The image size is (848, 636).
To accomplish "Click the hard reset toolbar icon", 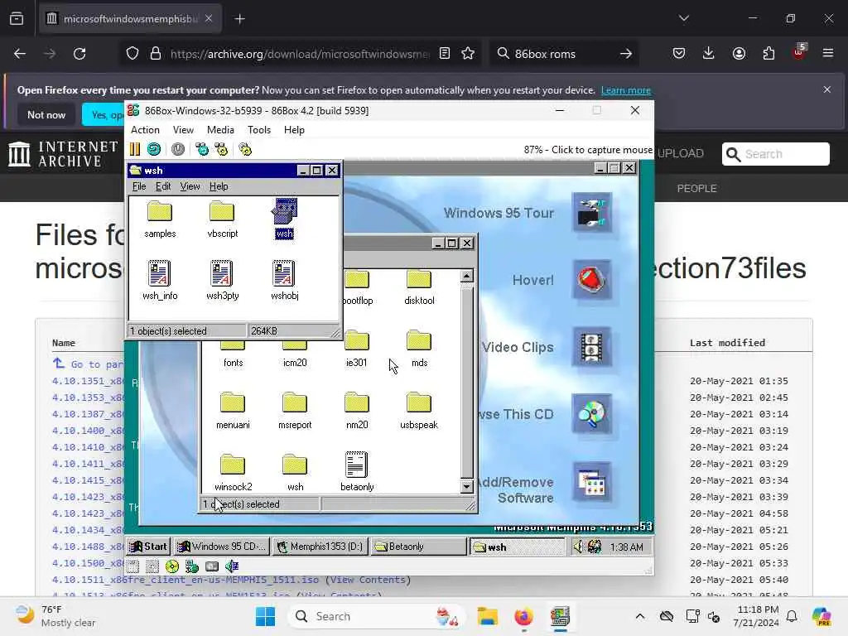I will (154, 149).
